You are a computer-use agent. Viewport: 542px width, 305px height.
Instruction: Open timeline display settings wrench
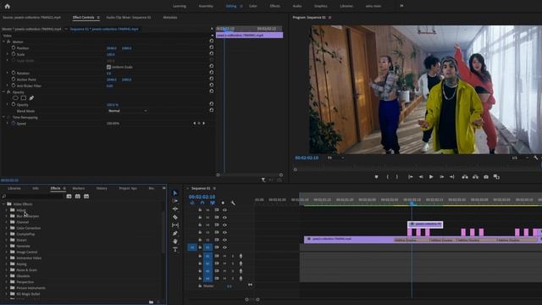[x=233, y=203]
